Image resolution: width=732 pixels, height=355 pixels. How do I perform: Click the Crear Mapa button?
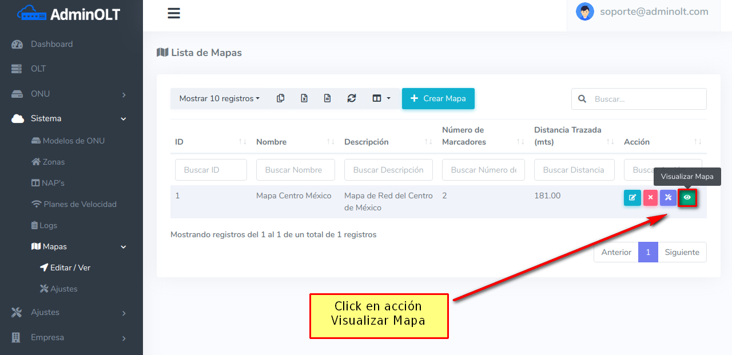(438, 98)
